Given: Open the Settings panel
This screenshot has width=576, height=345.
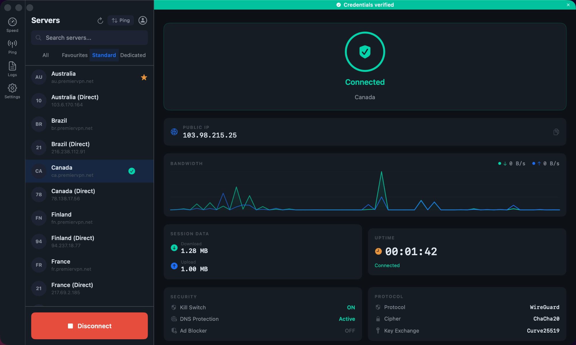Looking at the screenshot, I should pos(12,91).
